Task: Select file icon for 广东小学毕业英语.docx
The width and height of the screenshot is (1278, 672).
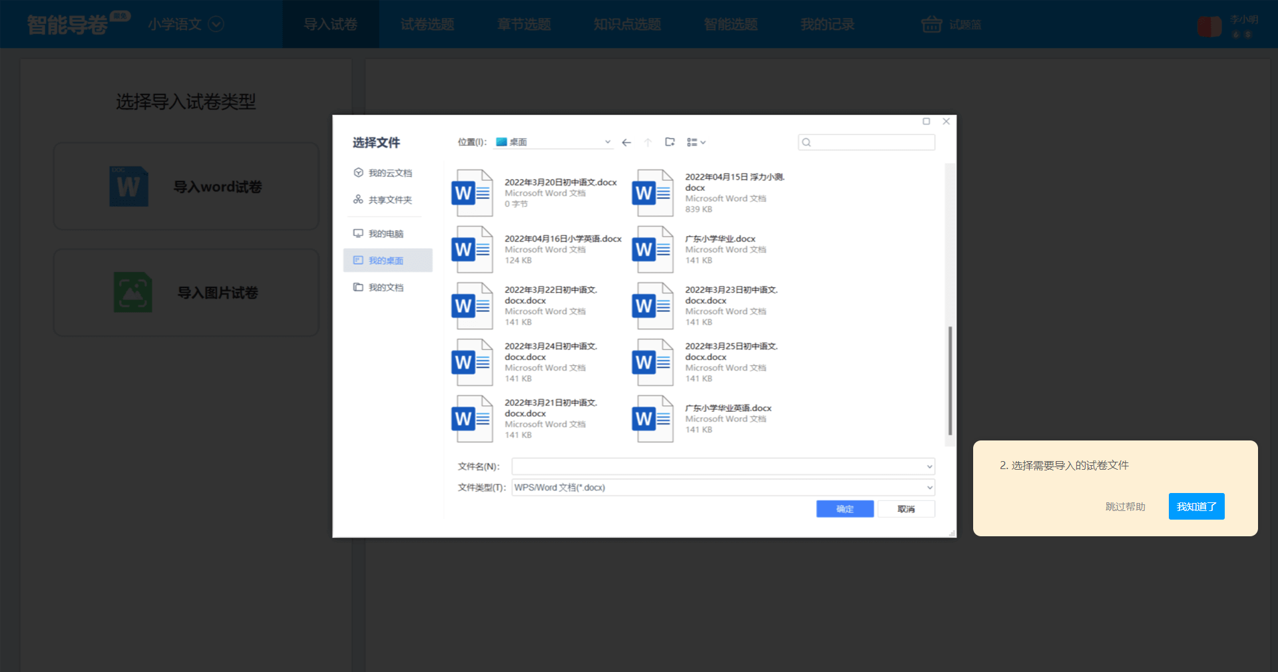Action: [x=653, y=419]
